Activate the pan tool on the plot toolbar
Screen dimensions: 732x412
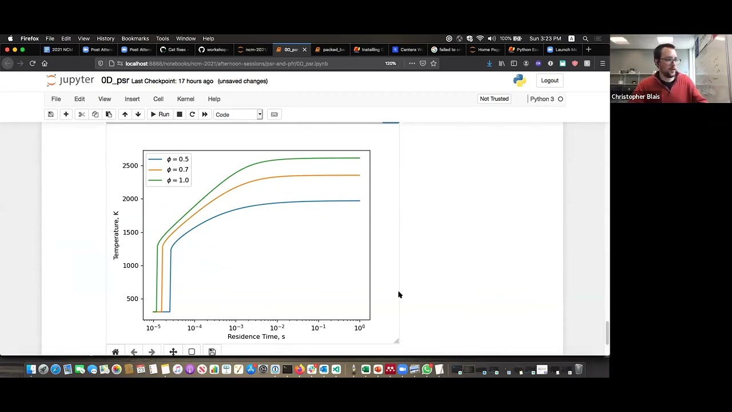click(x=173, y=351)
